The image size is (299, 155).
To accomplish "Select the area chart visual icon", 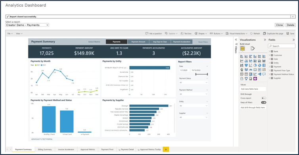I will click(x=246, y=61).
